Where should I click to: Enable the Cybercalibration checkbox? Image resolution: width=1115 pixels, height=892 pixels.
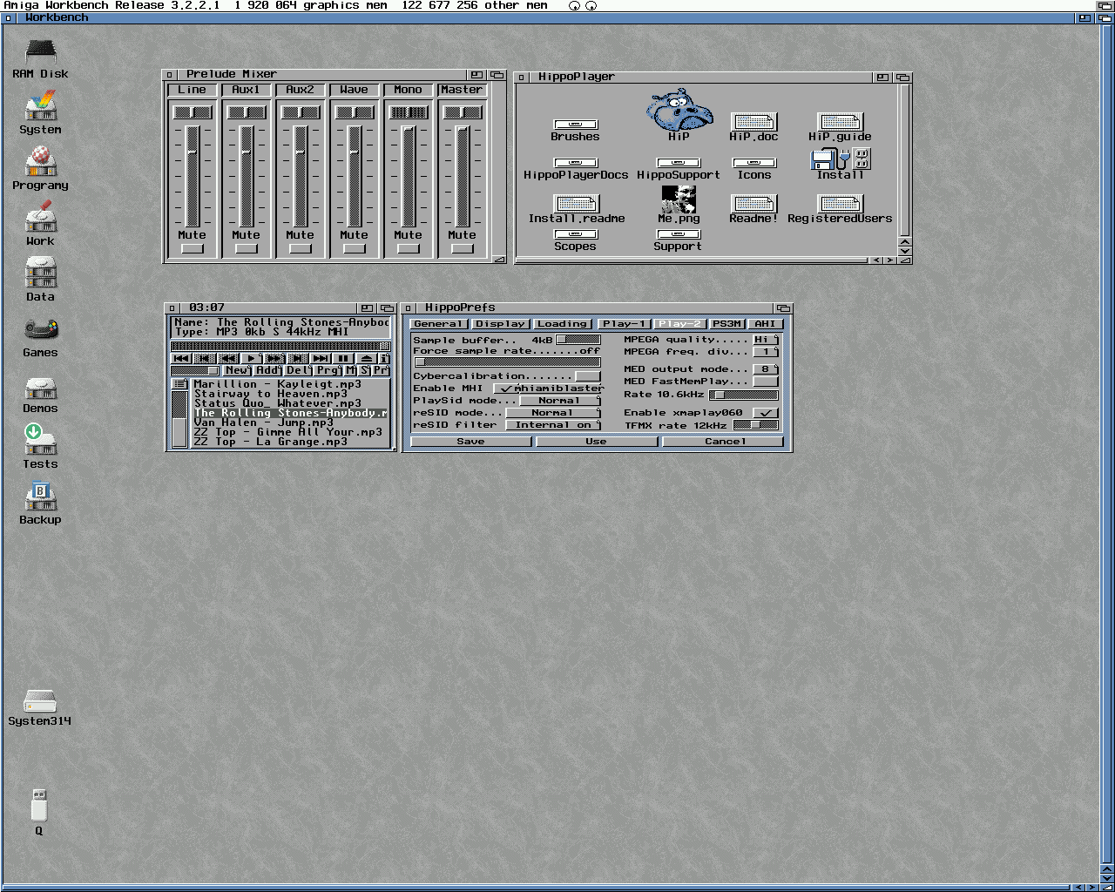pyautogui.click(x=588, y=376)
